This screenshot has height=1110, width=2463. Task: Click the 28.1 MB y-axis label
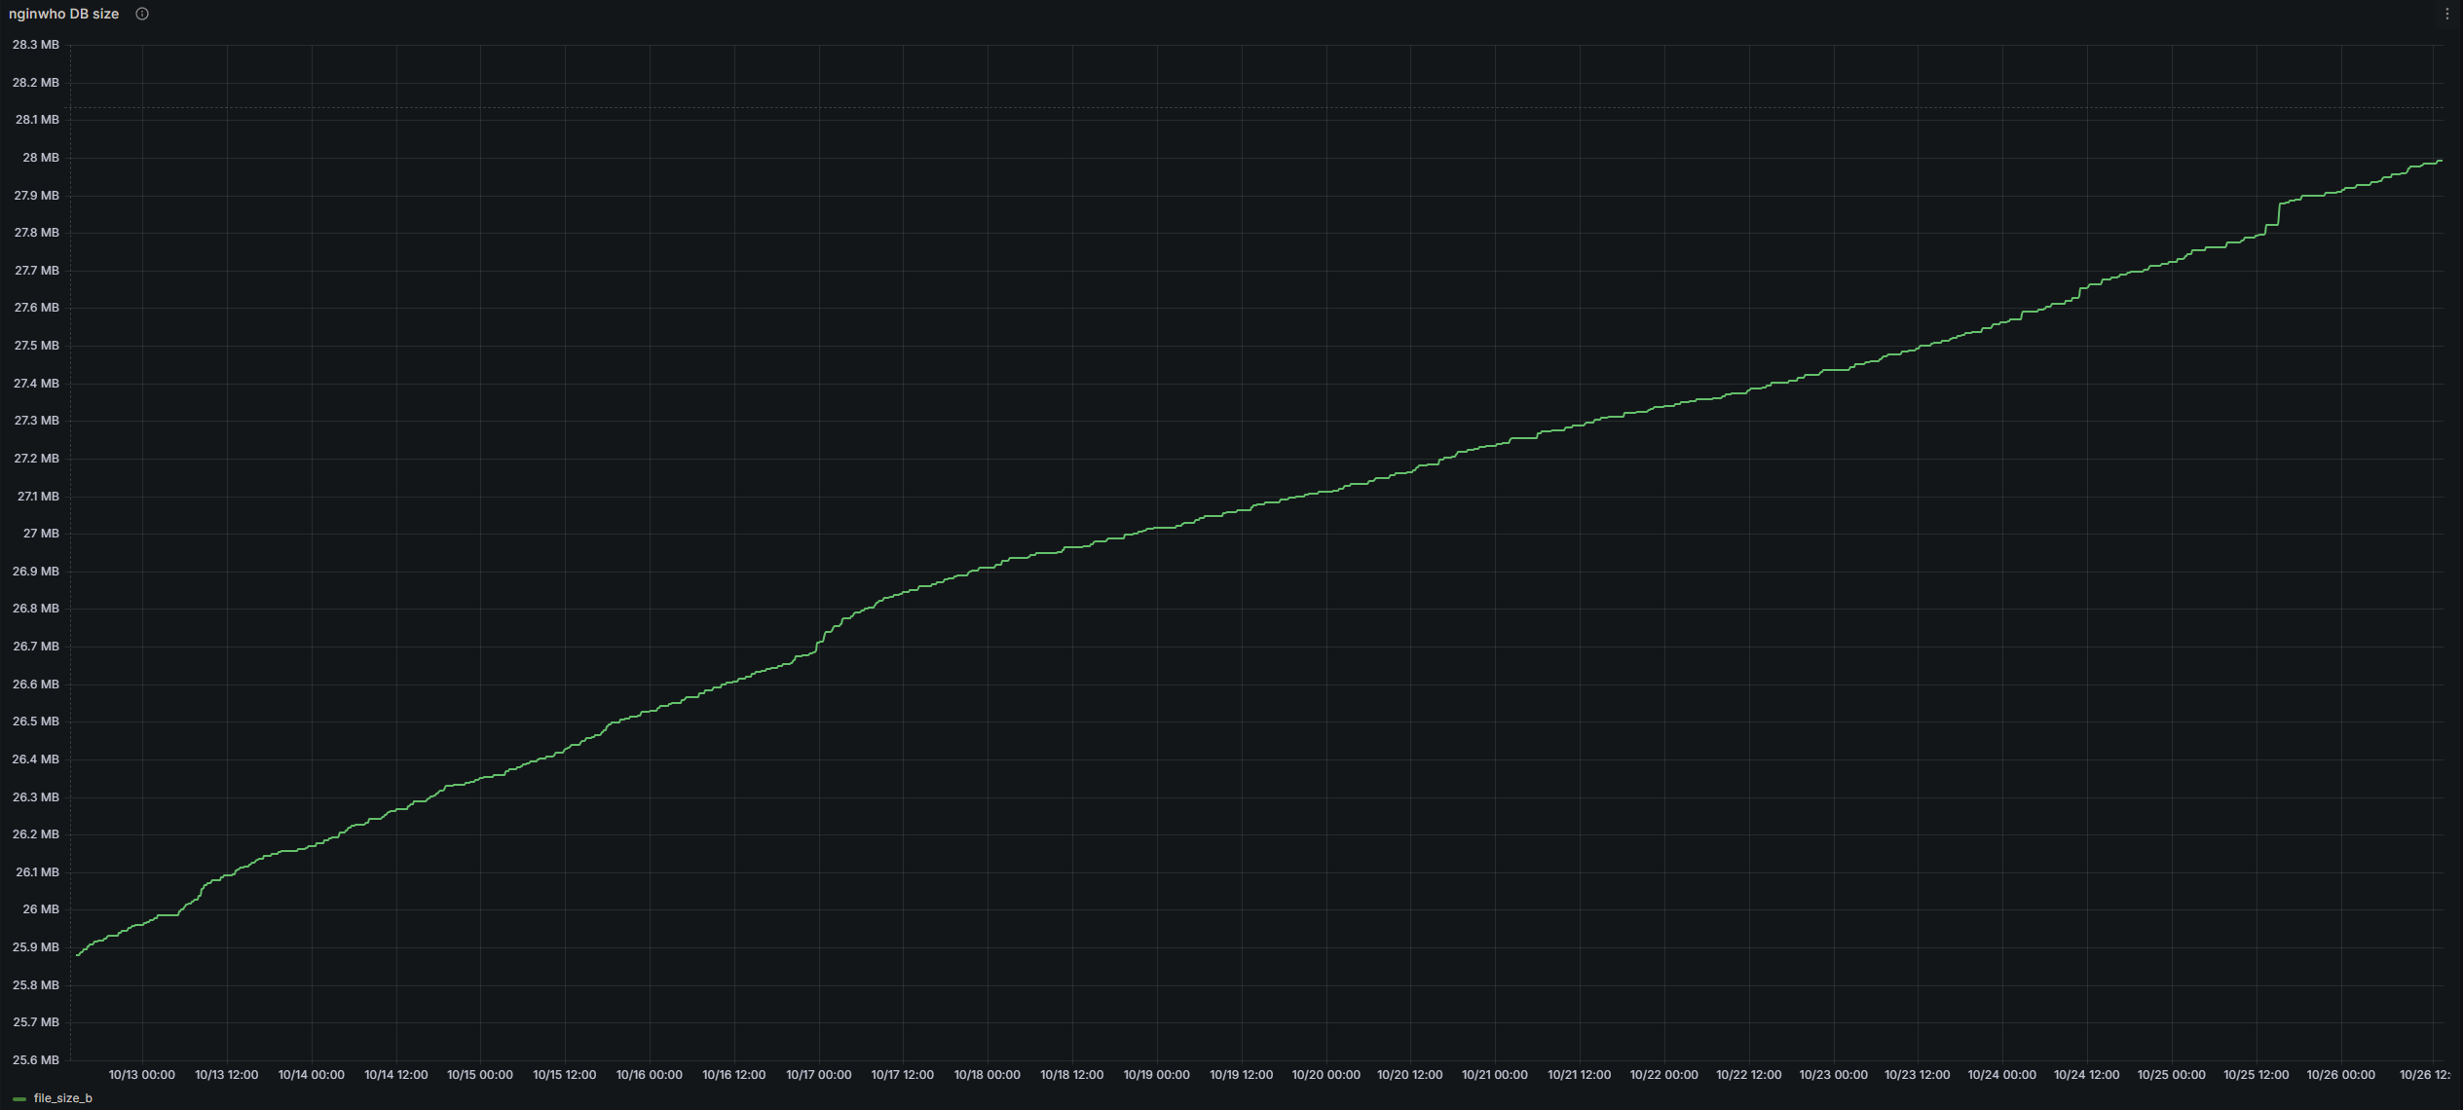click(x=37, y=120)
